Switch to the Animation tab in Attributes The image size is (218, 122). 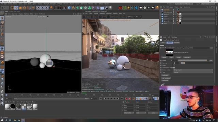176,43
